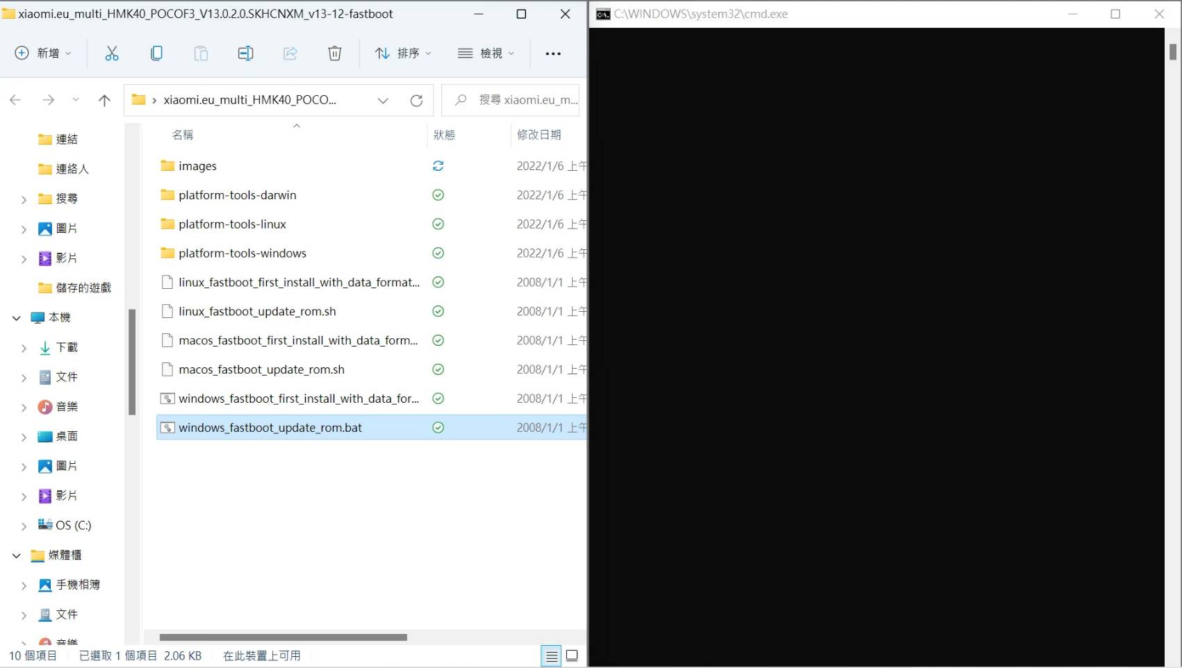Open 連絡人 folder in sidebar
The image size is (1182, 668).
click(x=64, y=169)
